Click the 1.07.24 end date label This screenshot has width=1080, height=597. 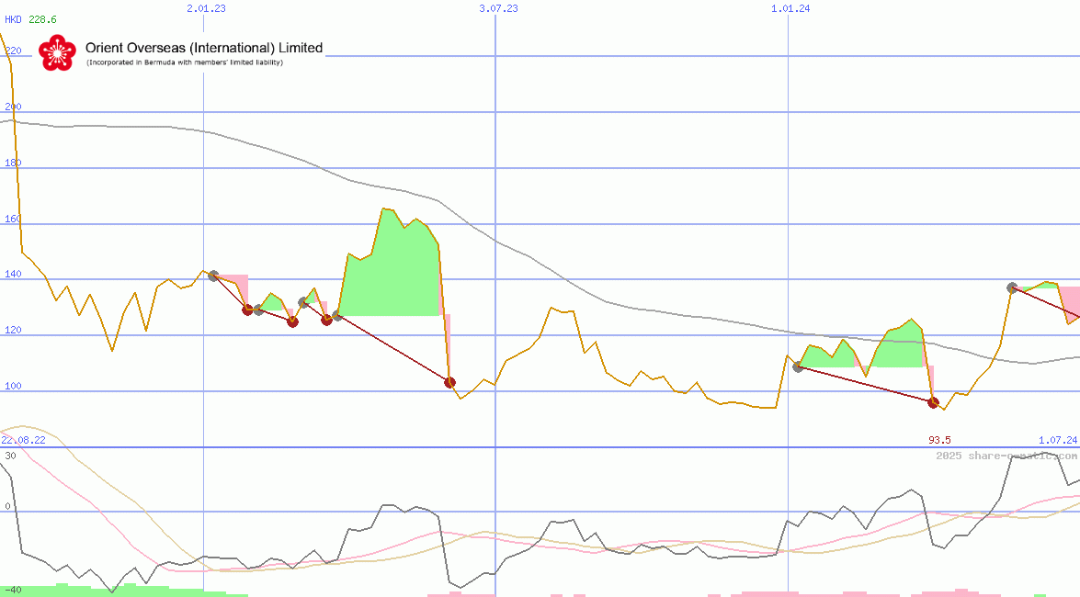coord(1058,440)
